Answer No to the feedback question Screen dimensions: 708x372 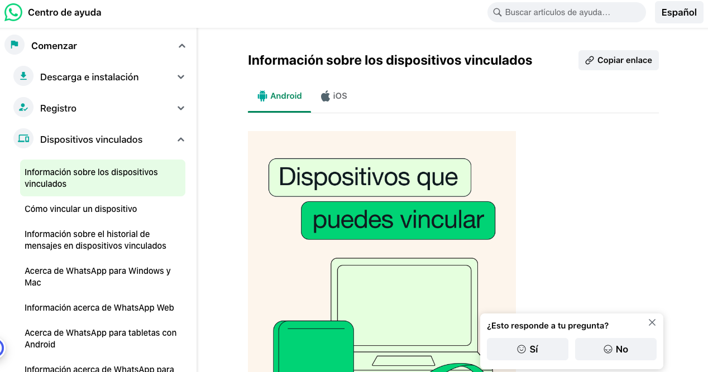pos(615,349)
